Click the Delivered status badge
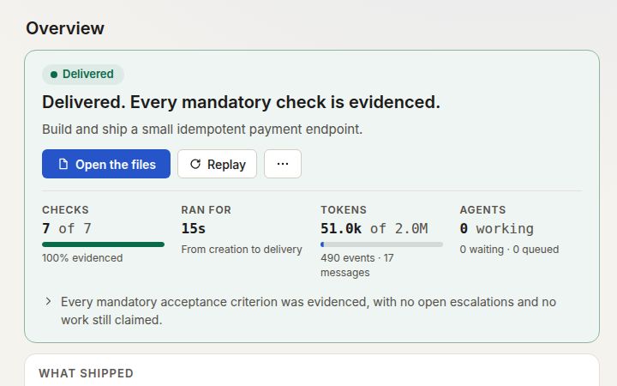617x386 pixels. tap(83, 74)
